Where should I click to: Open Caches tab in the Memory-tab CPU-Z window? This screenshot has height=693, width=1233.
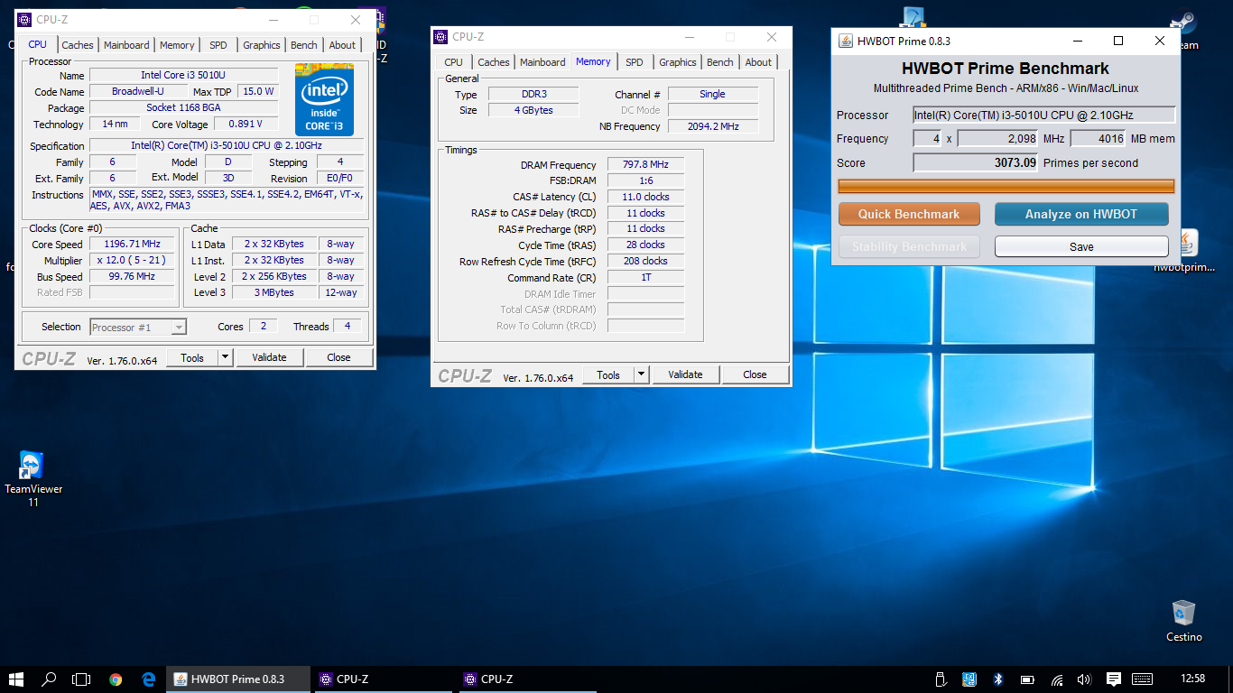click(x=494, y=62)
